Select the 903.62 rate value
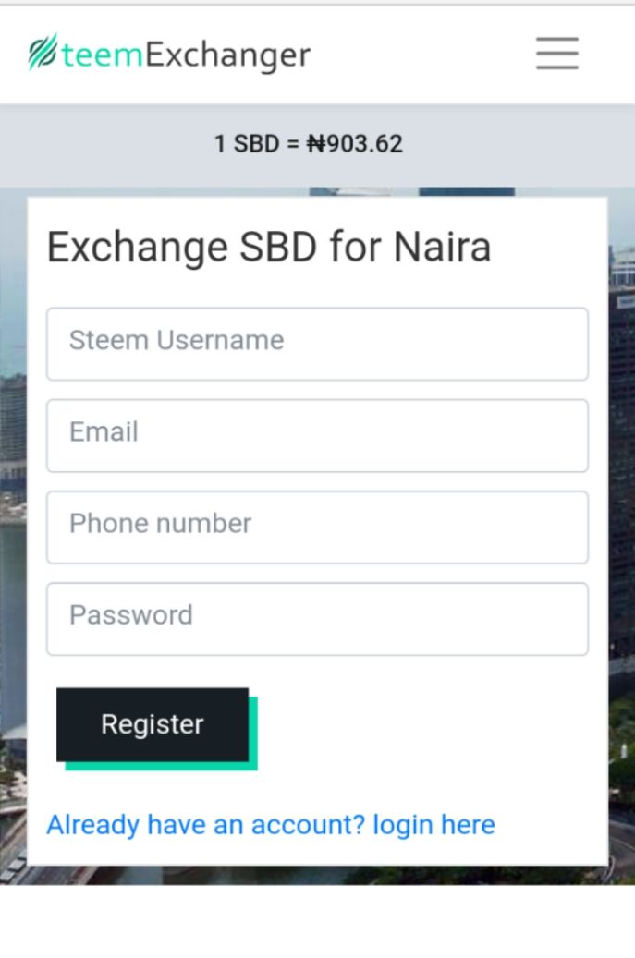This screenshot has width=635, height=958. tap(364, 144)
